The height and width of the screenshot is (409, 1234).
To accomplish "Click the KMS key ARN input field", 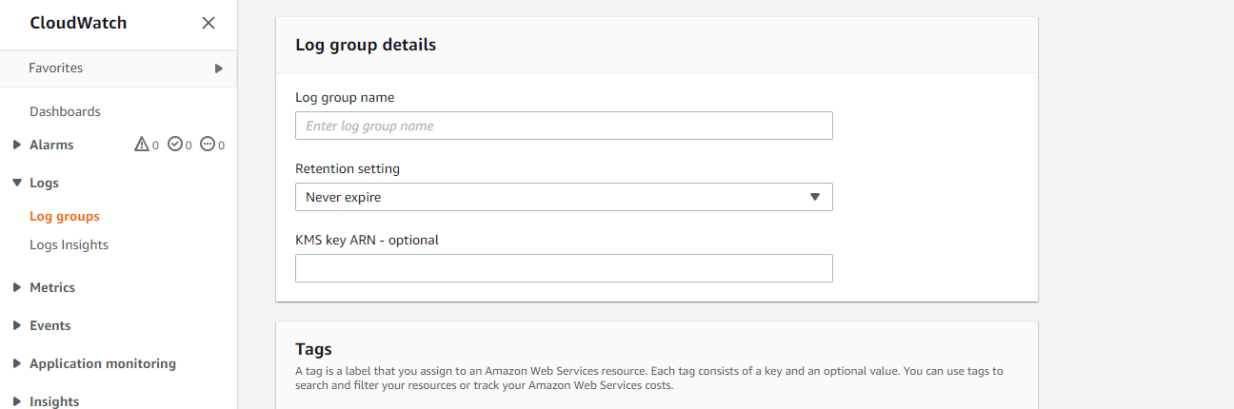I will 564,268.
